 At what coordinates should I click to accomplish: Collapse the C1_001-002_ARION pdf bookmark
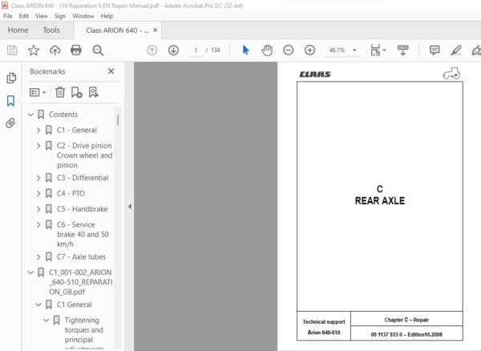tap(30, 272)
